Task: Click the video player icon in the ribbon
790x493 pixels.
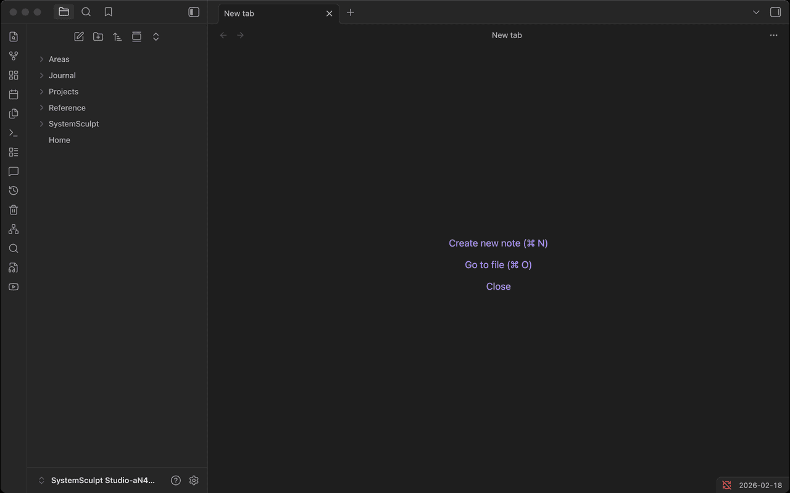Action: (x=13, y=287)
